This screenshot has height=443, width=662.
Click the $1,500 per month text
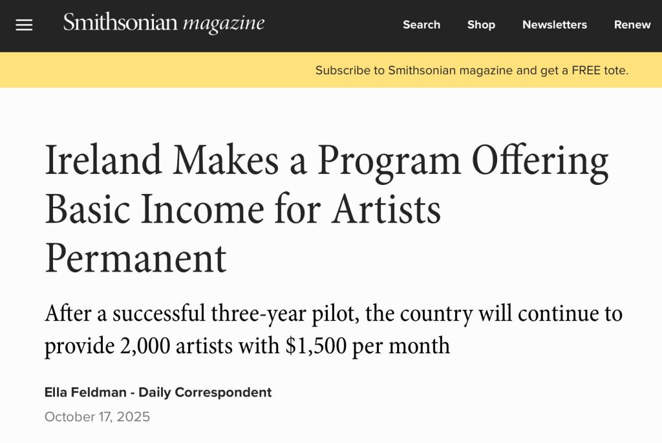[367, 345]
